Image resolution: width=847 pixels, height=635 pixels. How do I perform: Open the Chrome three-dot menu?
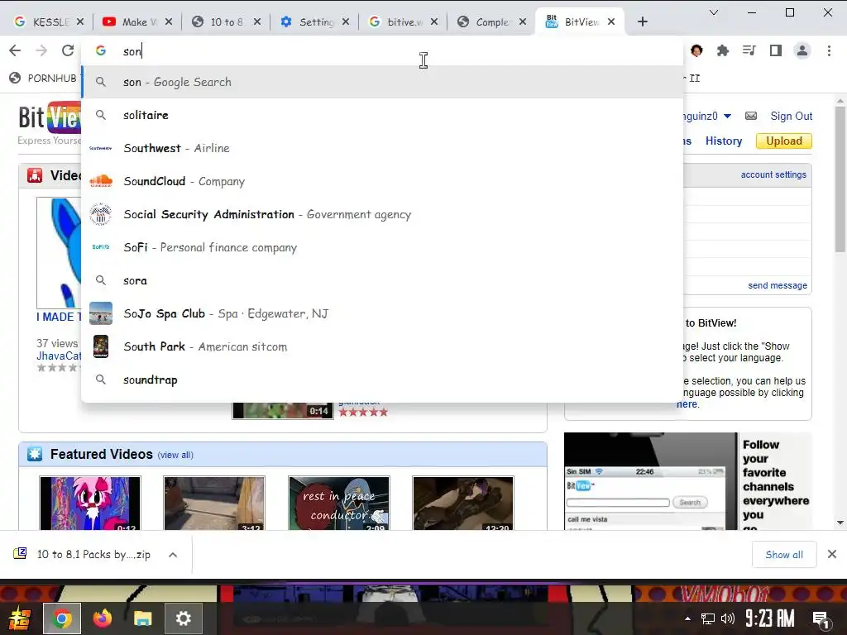pos(829,50)
